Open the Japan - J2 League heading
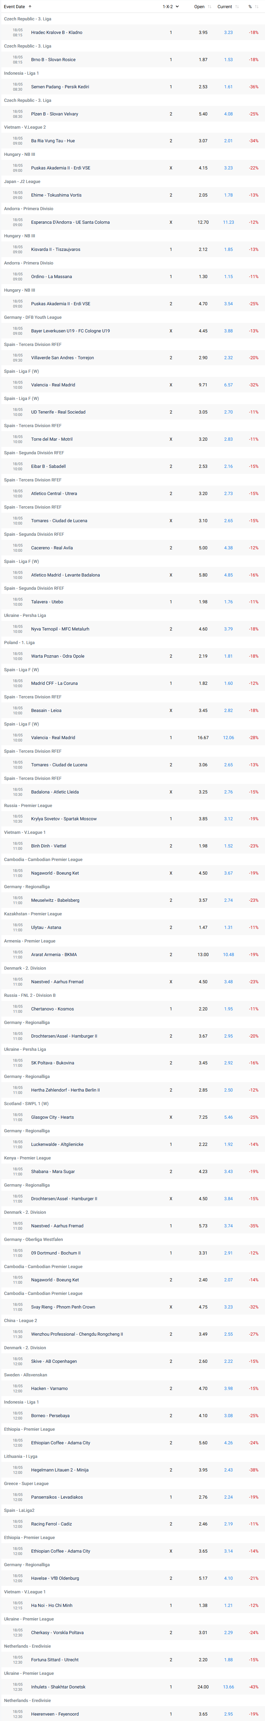Screen dimensions: 265x1721 22,182
